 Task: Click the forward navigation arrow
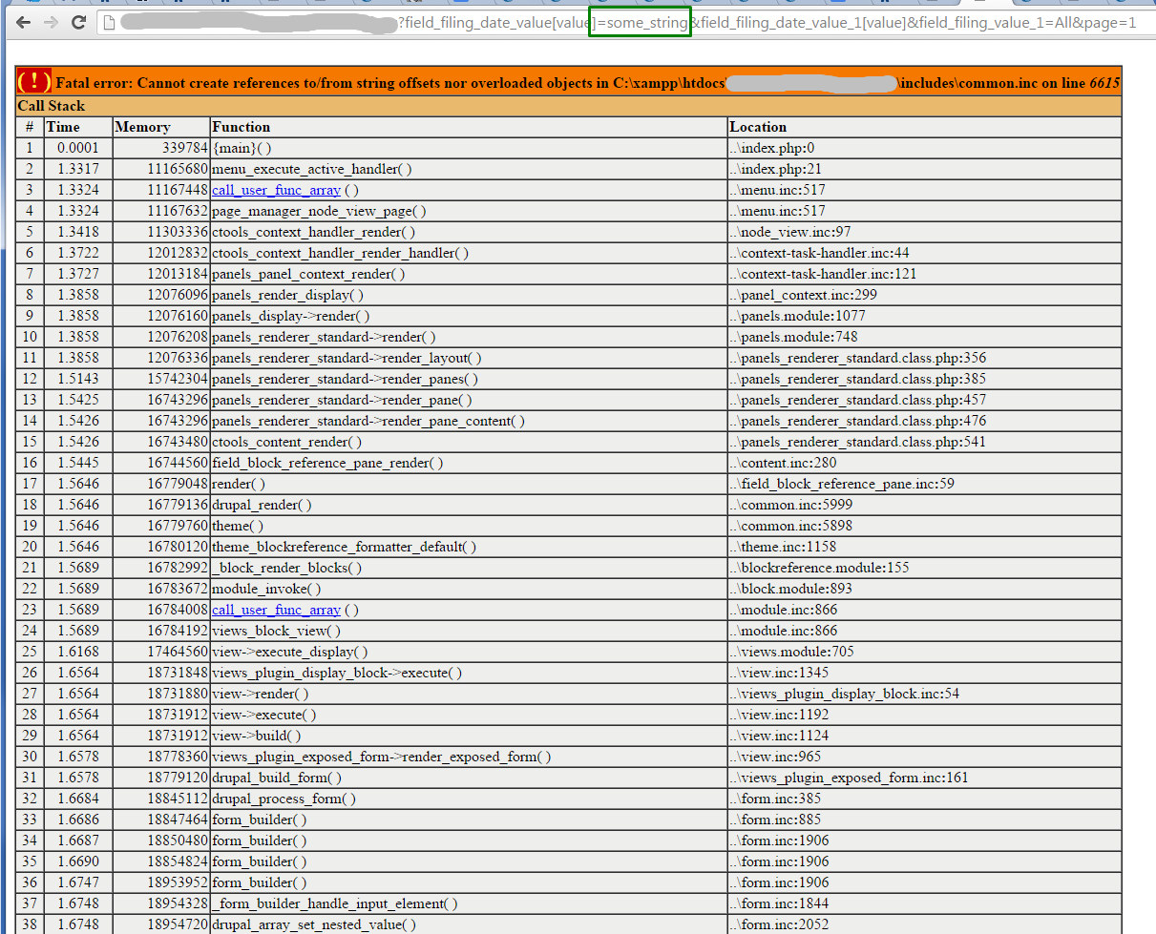(50, 22)
